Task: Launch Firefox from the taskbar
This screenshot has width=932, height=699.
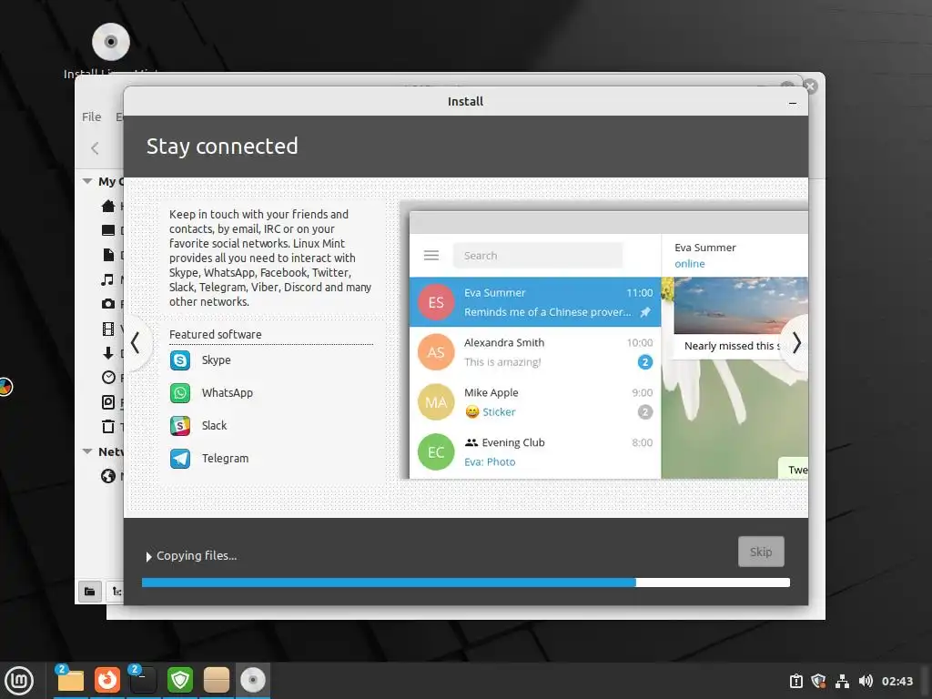Action: click(x=107, y=680)
